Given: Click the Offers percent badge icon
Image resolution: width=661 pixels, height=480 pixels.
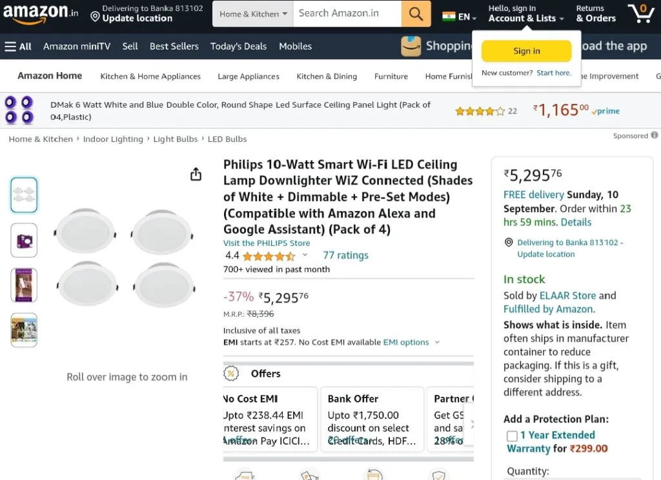Looking at the screenshot, I should point(231,374).
